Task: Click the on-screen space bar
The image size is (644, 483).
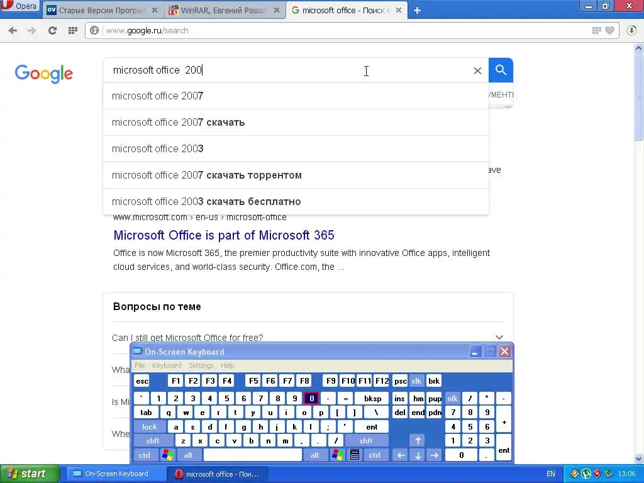Action: tap(253, 455)
